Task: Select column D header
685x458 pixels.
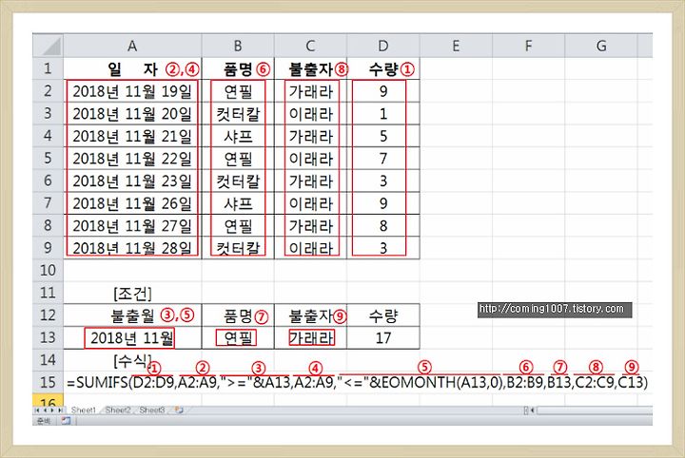Action: tap(383, 46)
